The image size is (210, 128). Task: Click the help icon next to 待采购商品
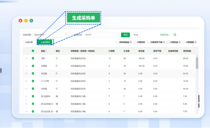point(131,42)
